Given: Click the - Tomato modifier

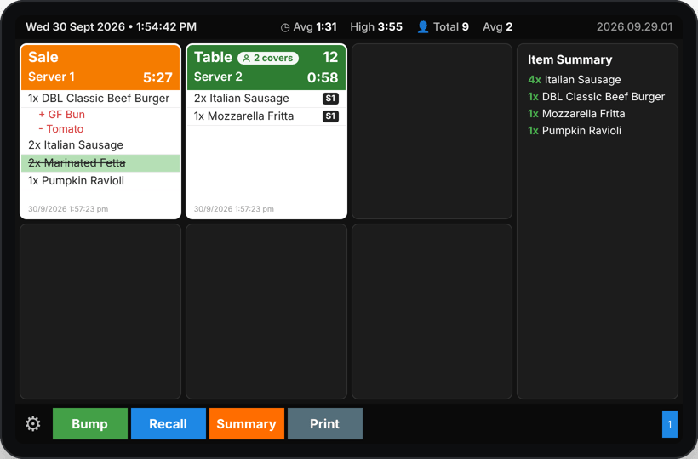Looking at the screenshot, I should coord(61,129).
